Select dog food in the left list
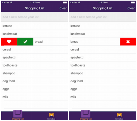This screenshot has height=121, width=137. click(x=34, y=81)
